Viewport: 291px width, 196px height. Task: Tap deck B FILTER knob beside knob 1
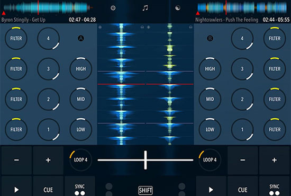275,129
